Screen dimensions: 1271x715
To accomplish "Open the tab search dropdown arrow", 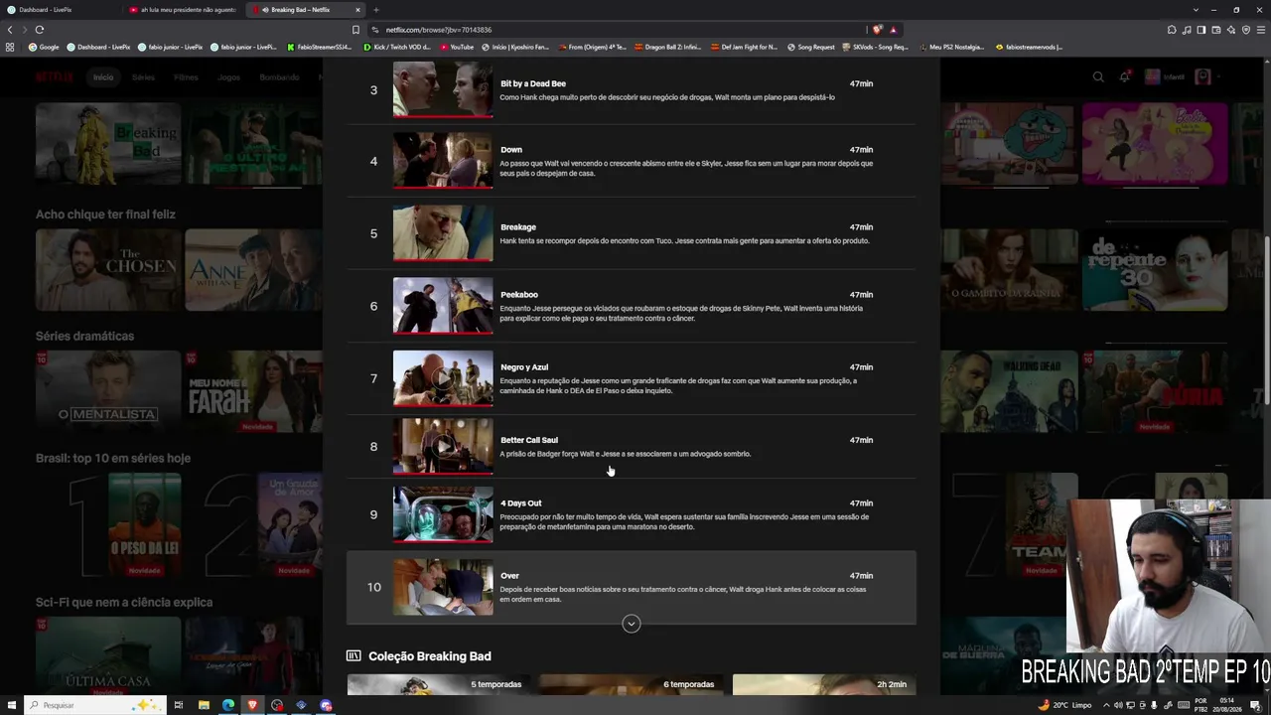I will pos(1196,10).
